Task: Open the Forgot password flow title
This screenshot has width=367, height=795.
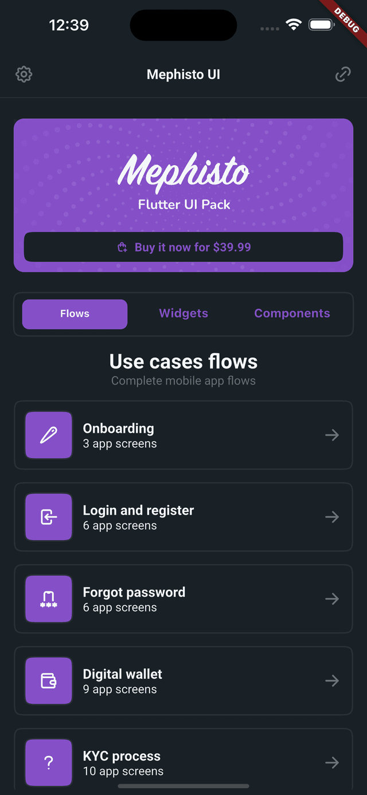Action: [134, 592]
